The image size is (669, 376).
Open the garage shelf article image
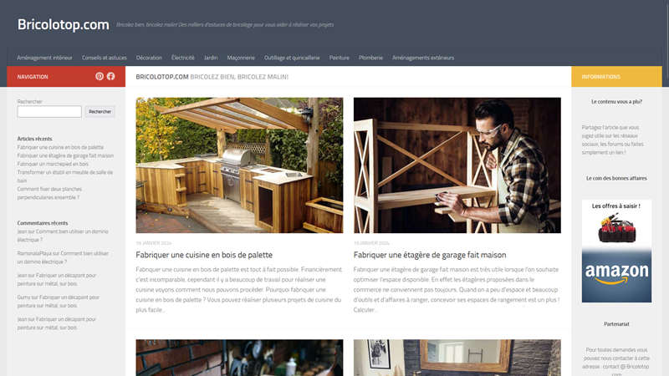pos(457,165)
